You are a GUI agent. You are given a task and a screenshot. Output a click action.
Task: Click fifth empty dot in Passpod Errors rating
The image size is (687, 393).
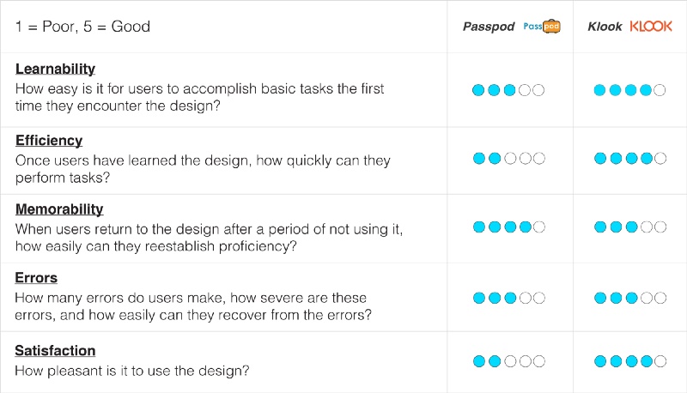click(x=539, y=298)
